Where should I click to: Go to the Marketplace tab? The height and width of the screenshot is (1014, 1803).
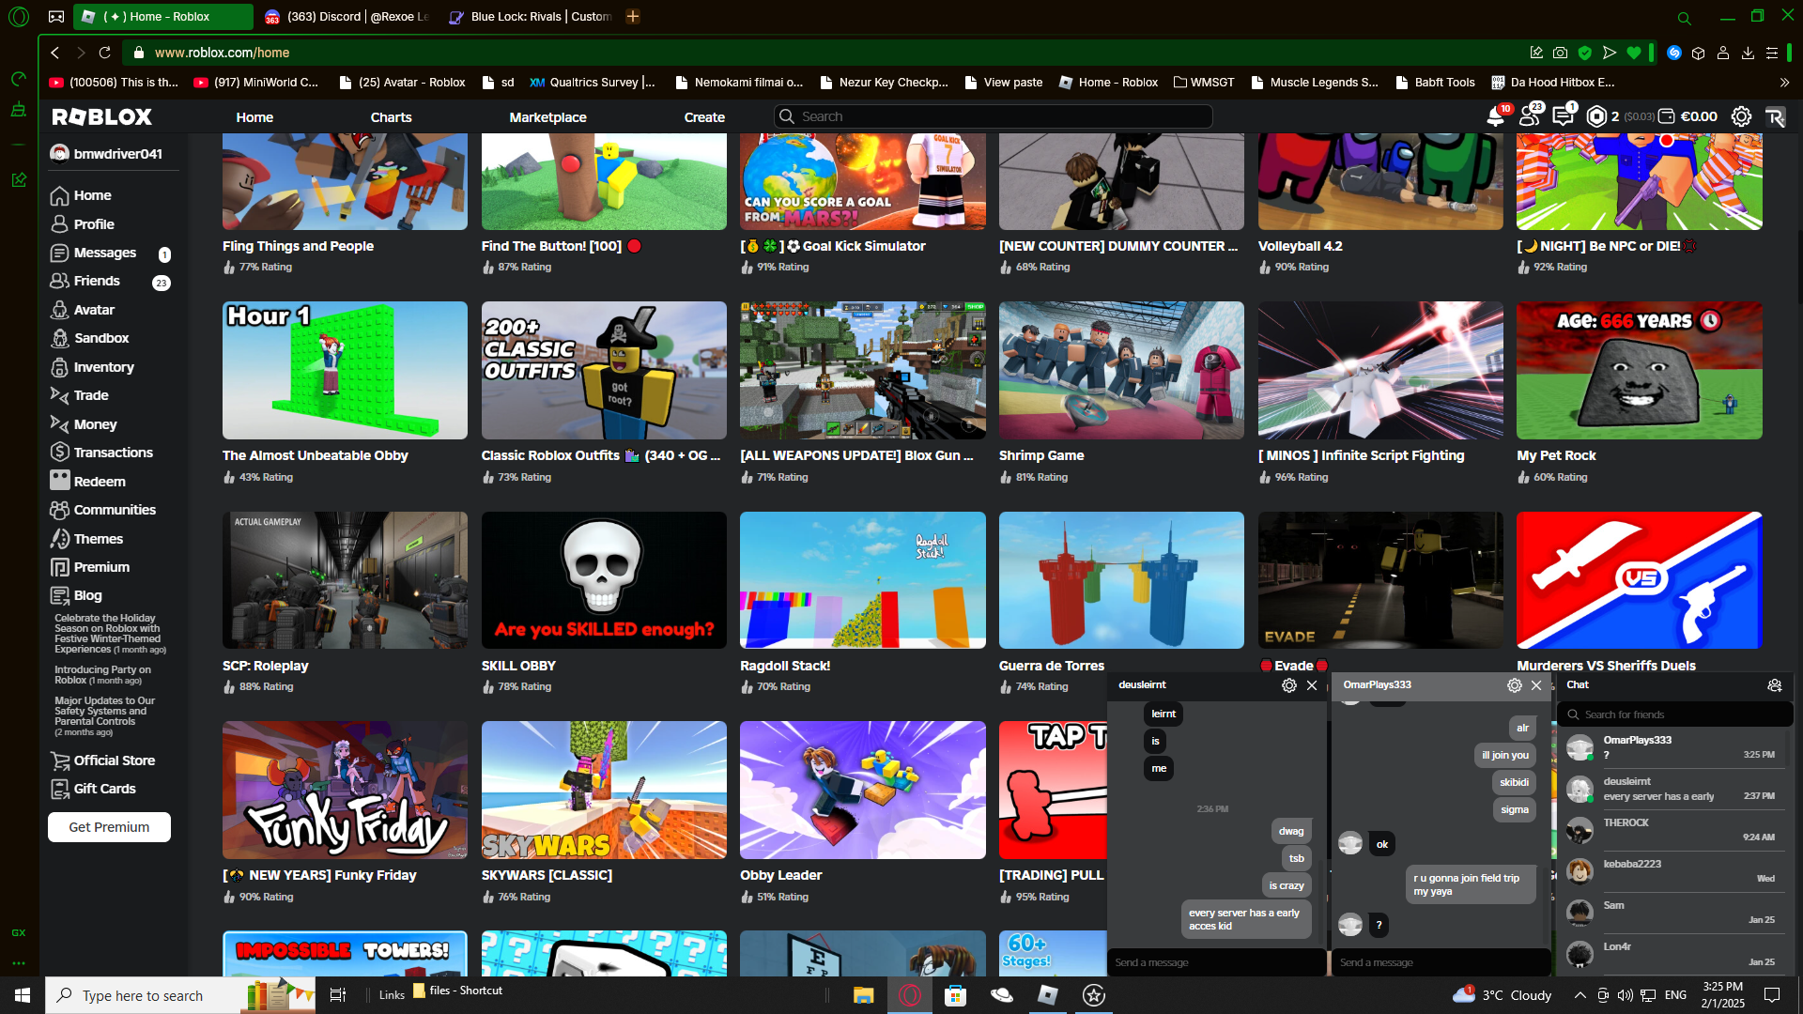(x=547, y=117)
